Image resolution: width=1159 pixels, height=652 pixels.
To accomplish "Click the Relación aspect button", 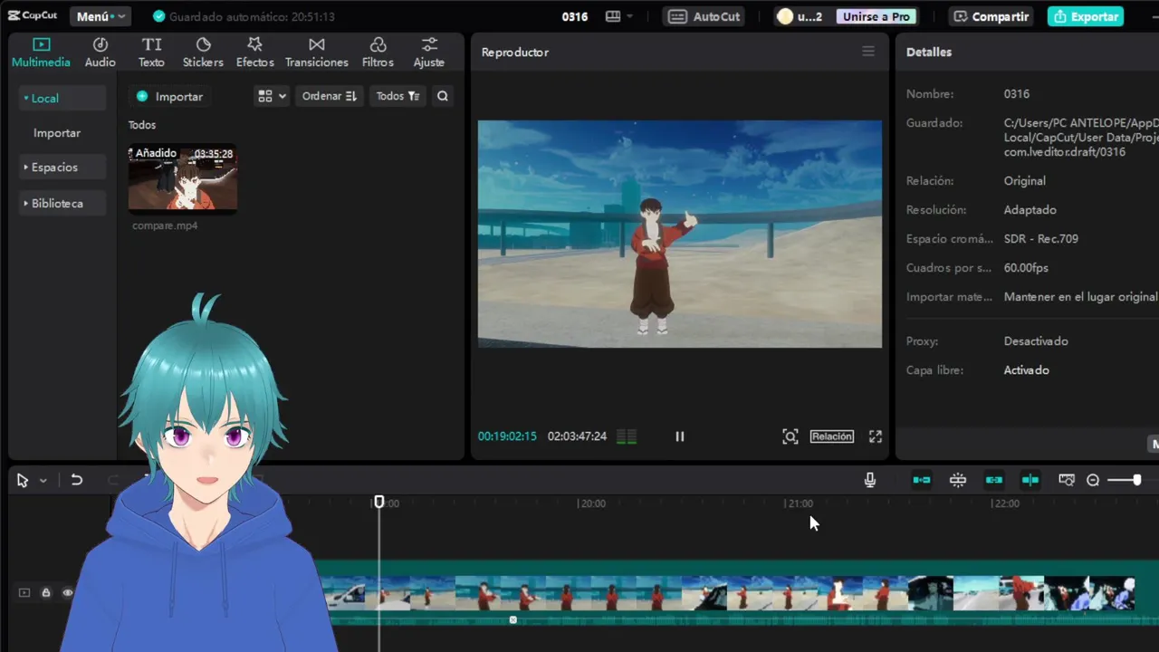I will pyautogui.click(x=831, y=436).
